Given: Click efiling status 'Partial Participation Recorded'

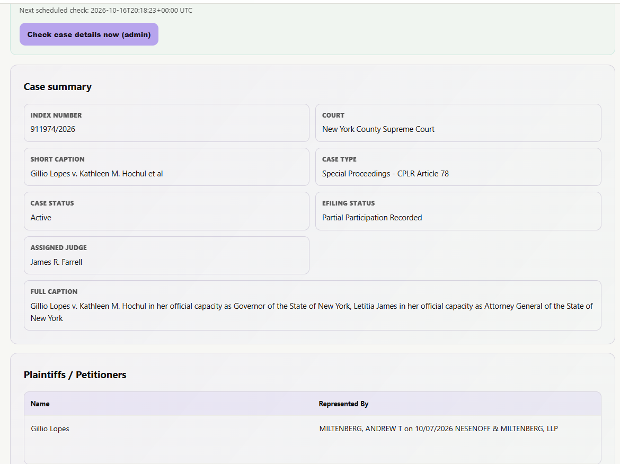Looking at the screenshot, I should 372,217.
